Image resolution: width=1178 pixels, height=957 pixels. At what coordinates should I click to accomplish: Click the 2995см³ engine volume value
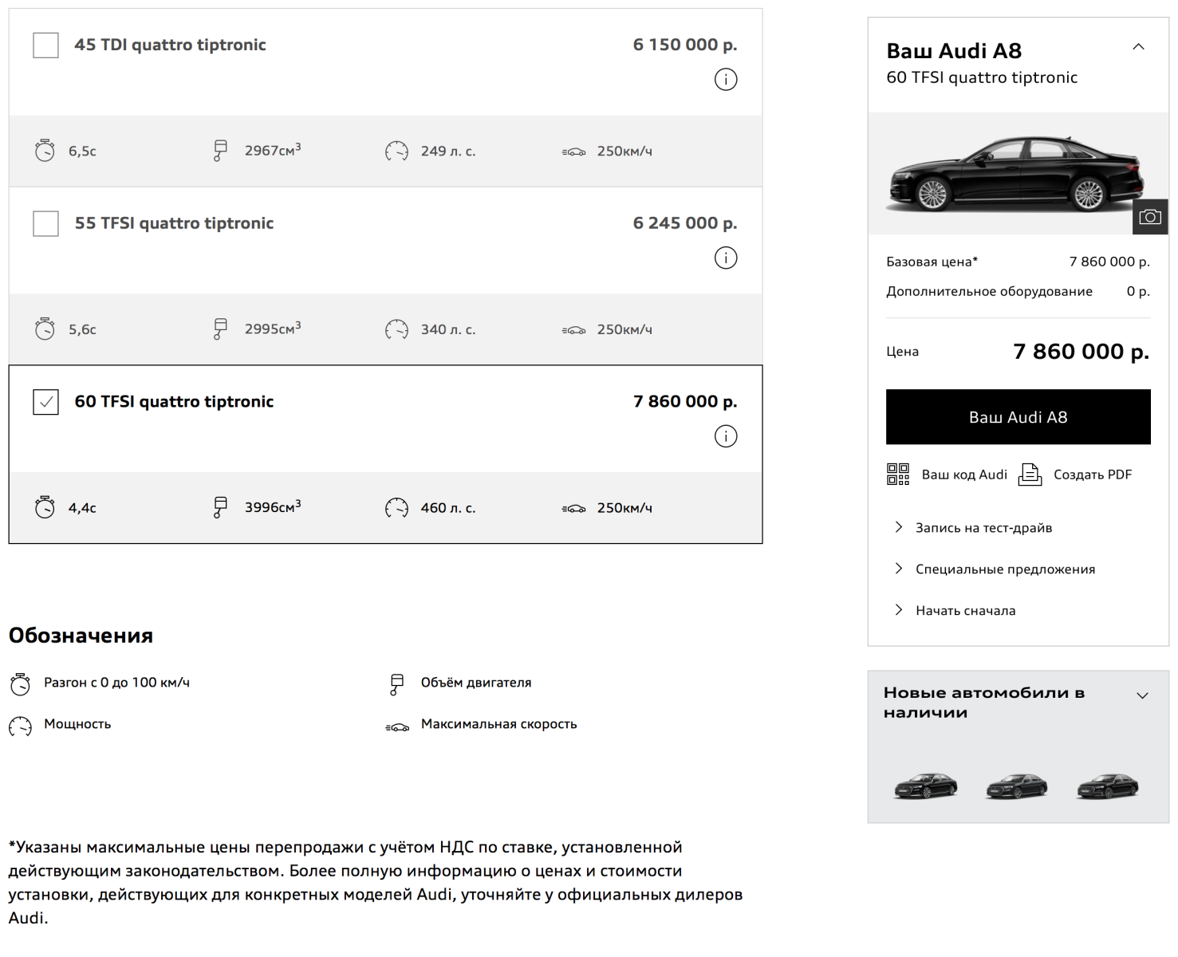coord(273,329)
